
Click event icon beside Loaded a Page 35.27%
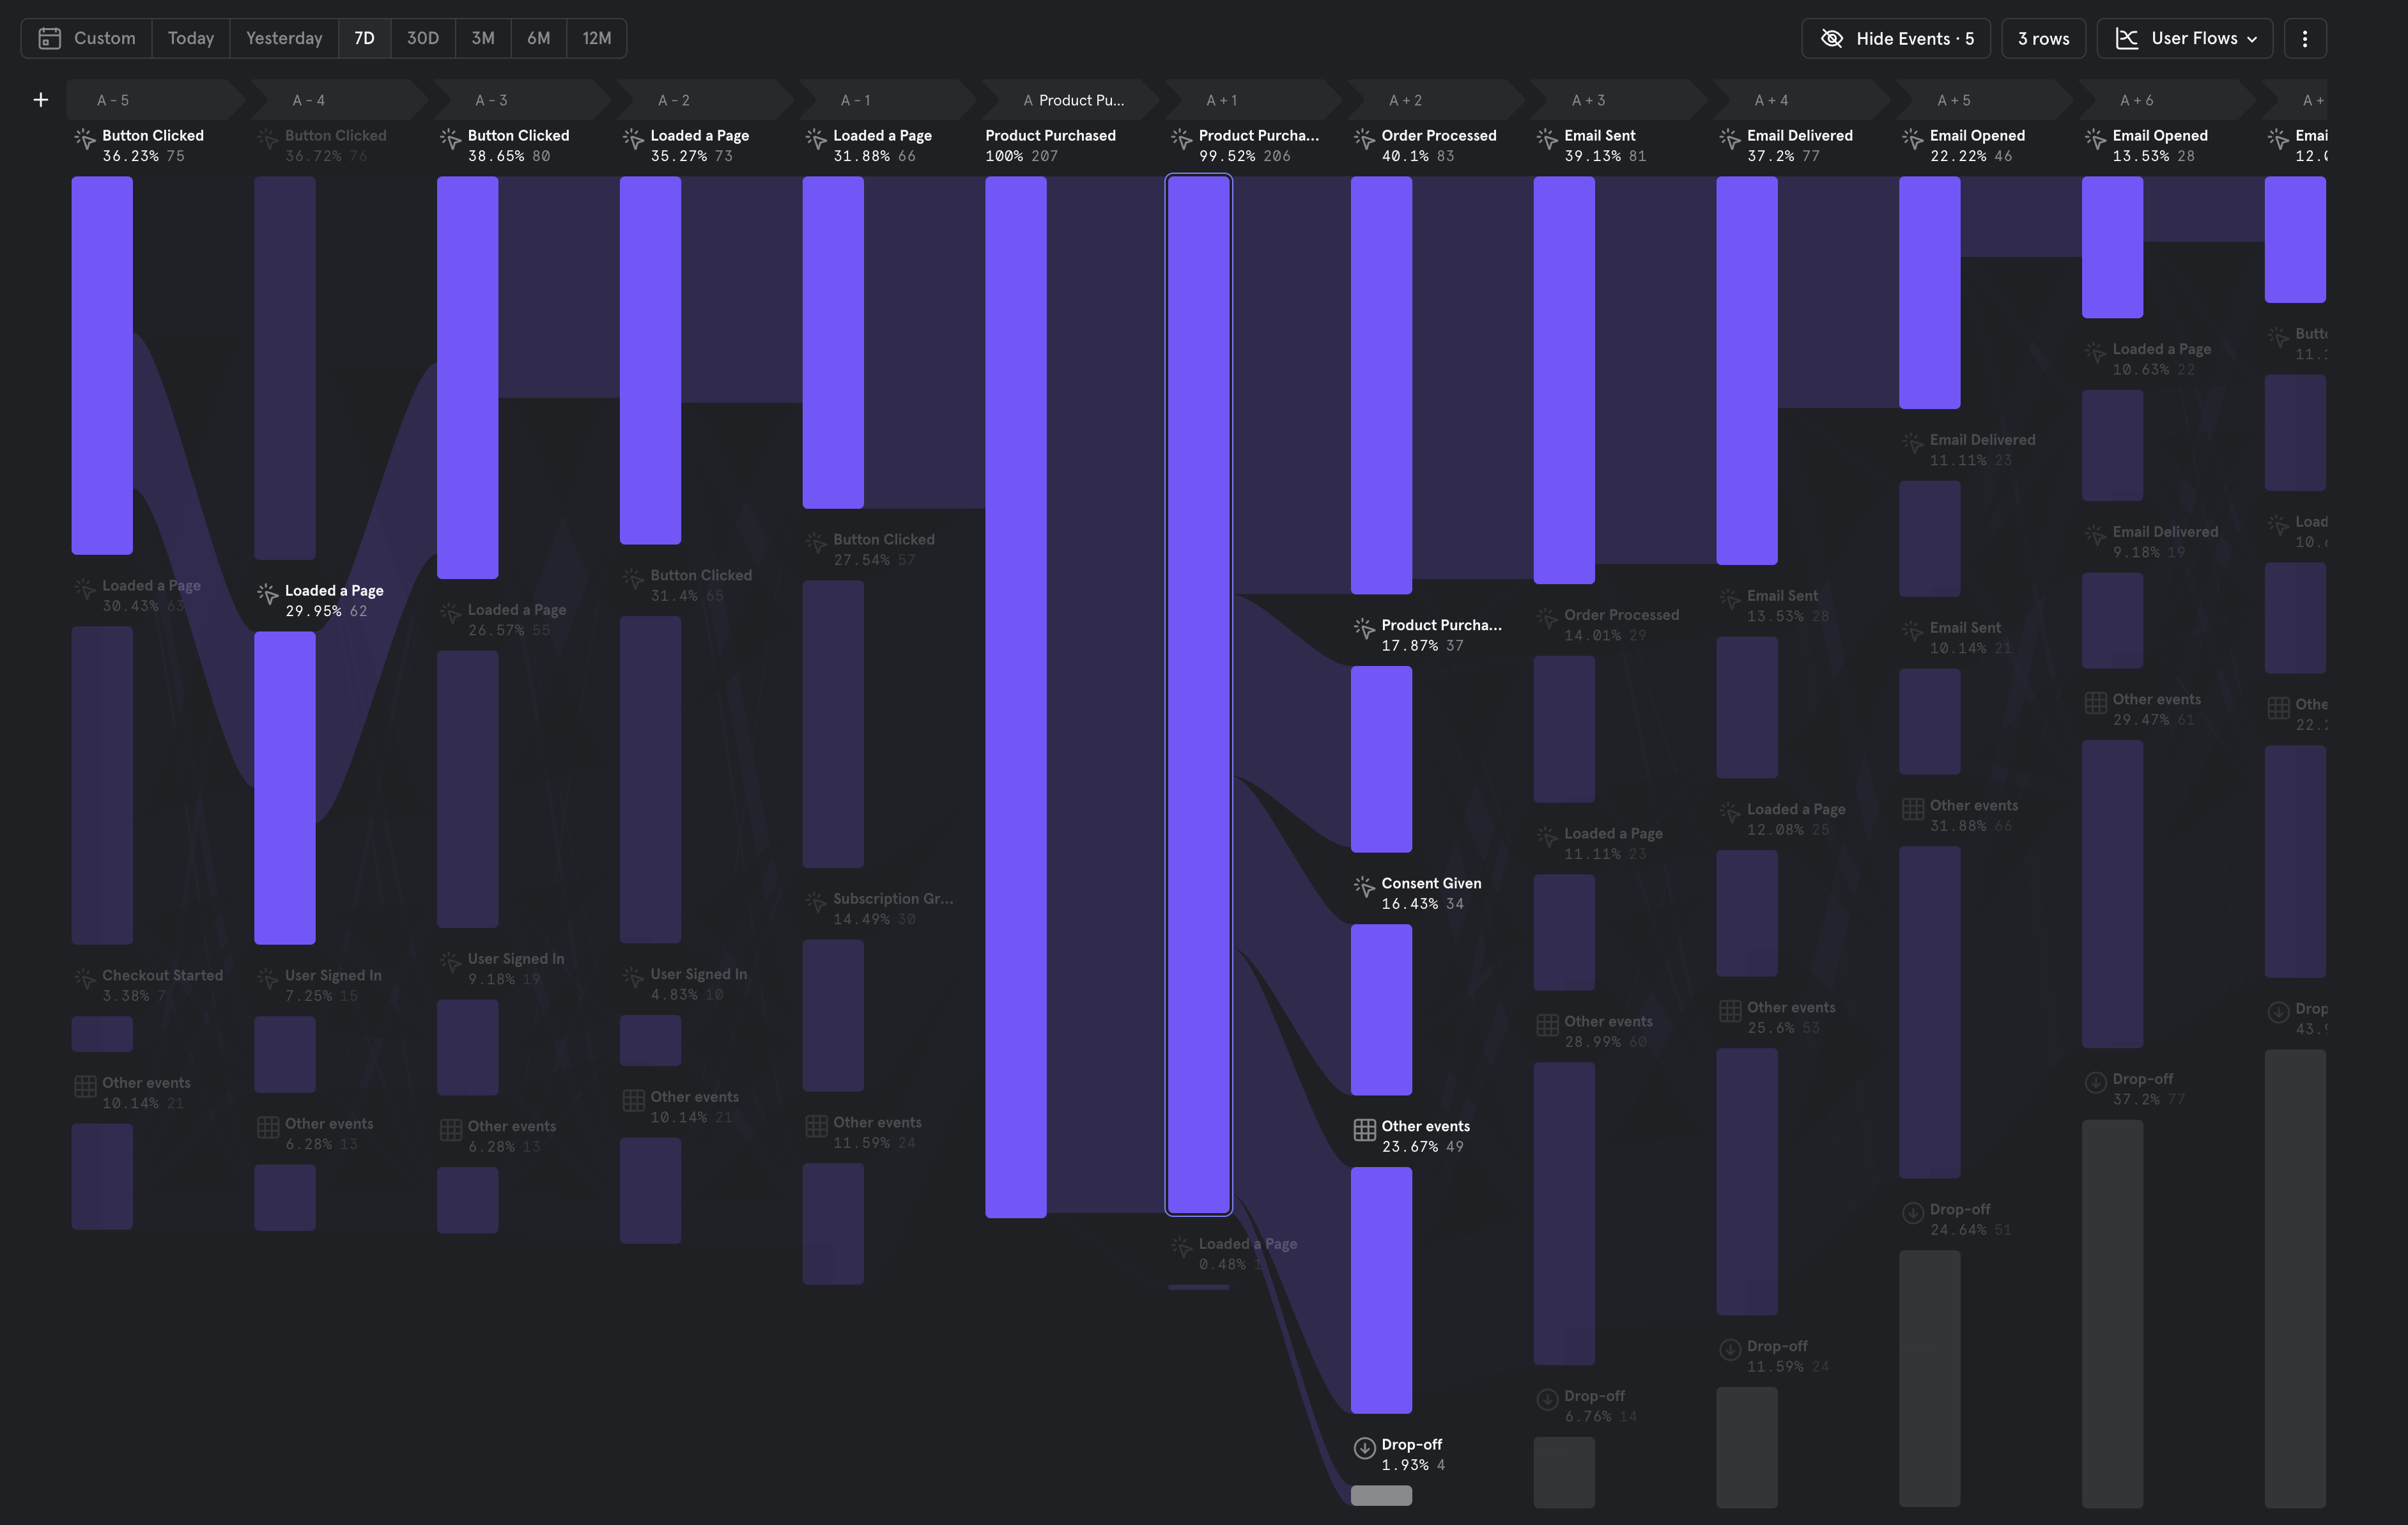pyautogui.click(x=633, y=138)
